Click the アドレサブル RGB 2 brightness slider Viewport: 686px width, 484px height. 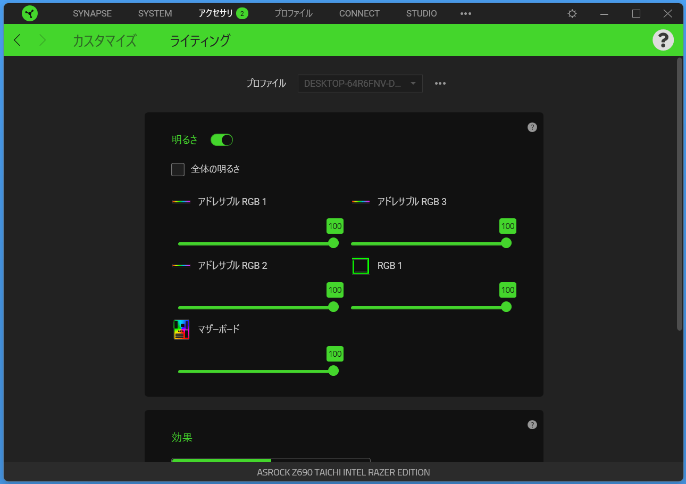click(258, 307)
